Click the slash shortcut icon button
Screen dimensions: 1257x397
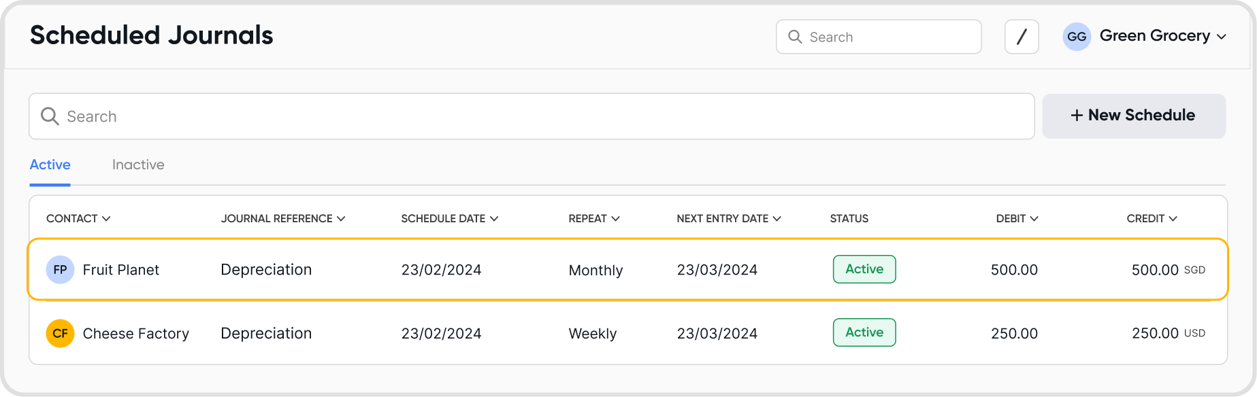(x=1021, y=37)
